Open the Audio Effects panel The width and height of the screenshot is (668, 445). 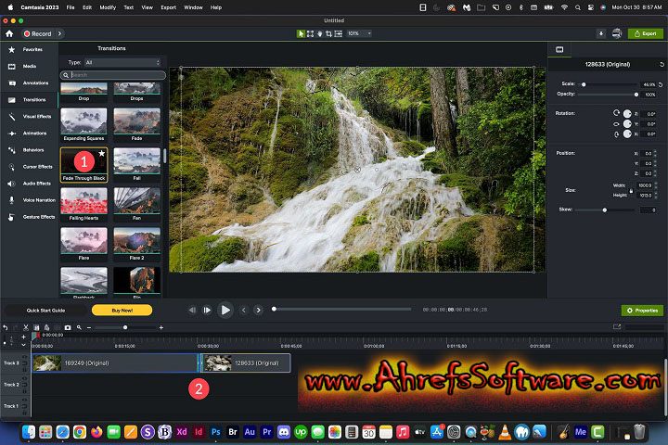click(29, 184)
